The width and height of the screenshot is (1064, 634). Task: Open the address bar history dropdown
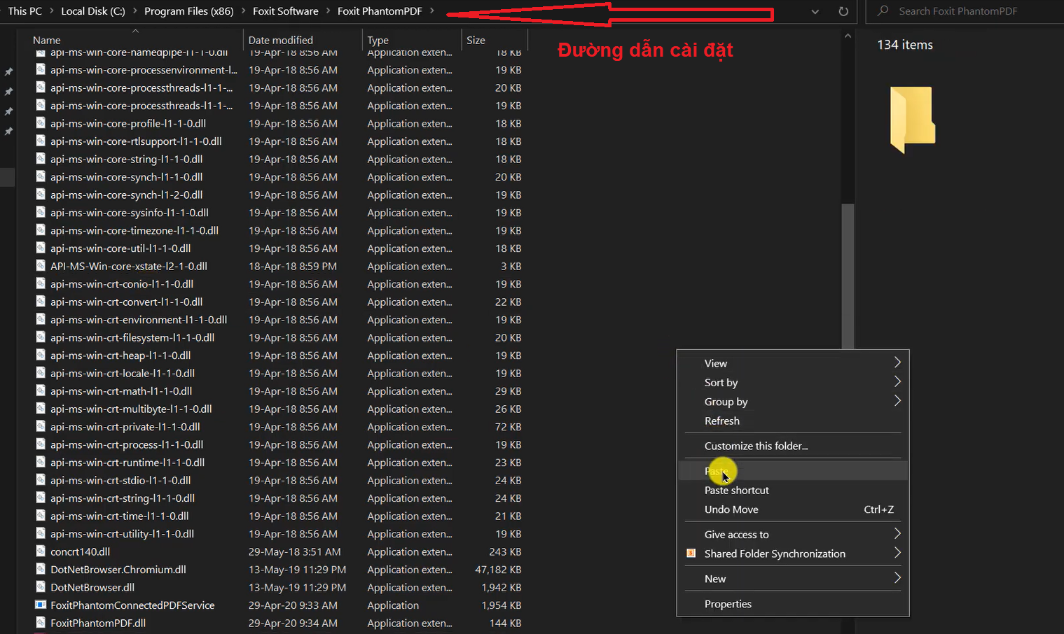(x=815, y=11)
